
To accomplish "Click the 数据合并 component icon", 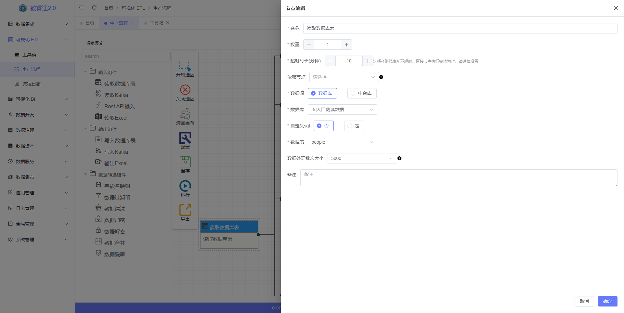I will (x=98, y=241).
